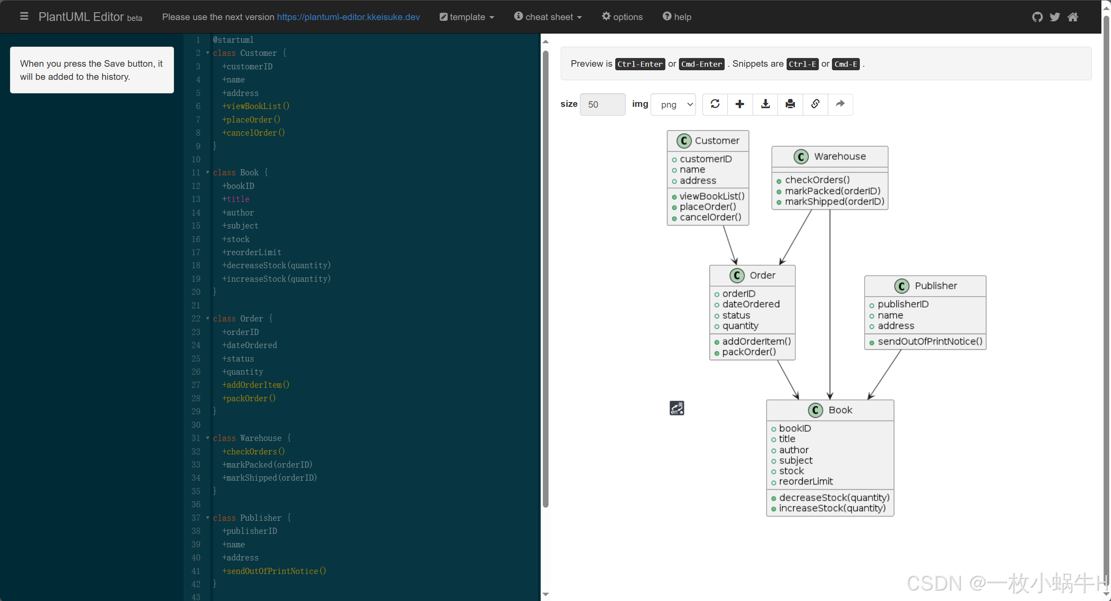Open the Twitter icon in header

tap(1055, 17)
